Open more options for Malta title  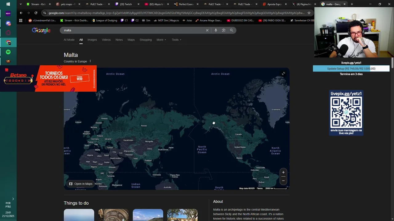click(90, 61)
